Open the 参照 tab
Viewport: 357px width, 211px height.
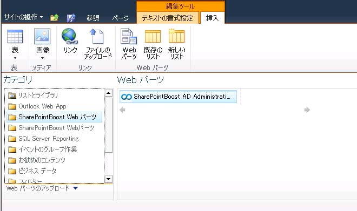[x=92, y=18]
